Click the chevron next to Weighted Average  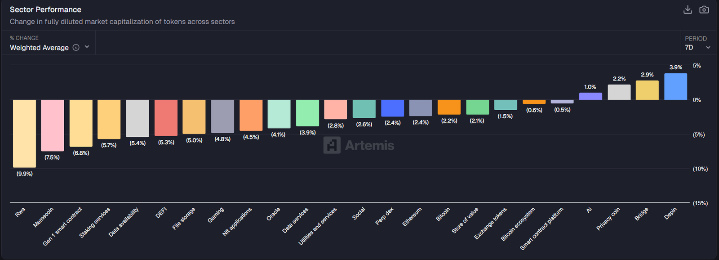[x=87, y=47]
